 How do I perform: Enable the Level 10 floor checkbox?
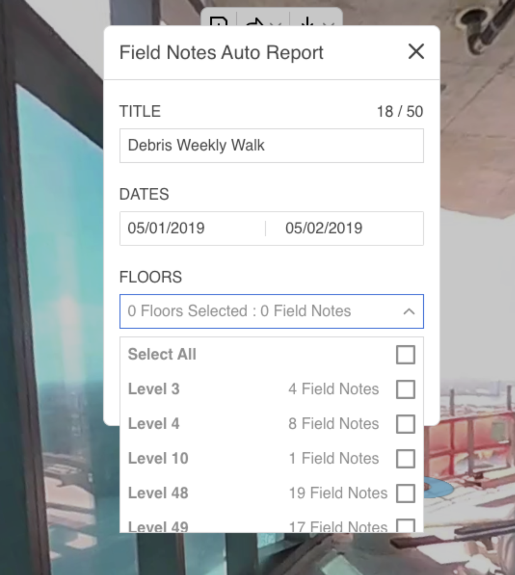pyautogui.click(x=406, y=459)
